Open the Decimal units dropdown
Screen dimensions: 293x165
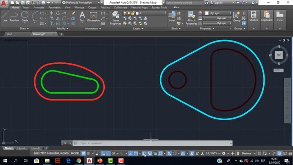pyautogui.click(x=248, y=154)
